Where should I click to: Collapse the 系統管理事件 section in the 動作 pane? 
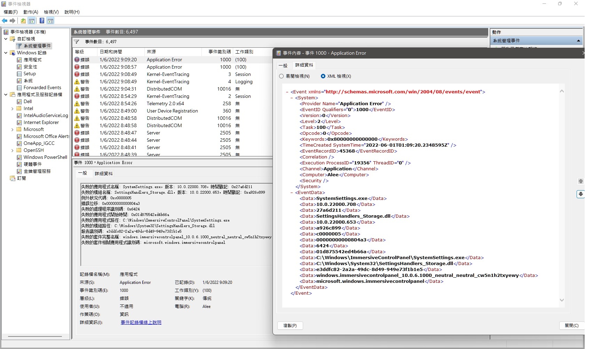coord(578,41)
